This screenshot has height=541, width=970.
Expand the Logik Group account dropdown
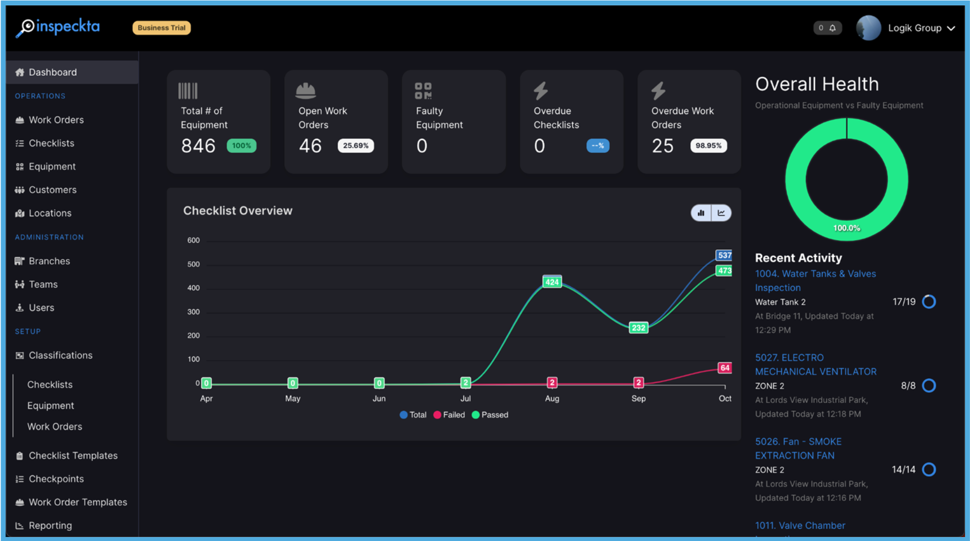[951, 28]
